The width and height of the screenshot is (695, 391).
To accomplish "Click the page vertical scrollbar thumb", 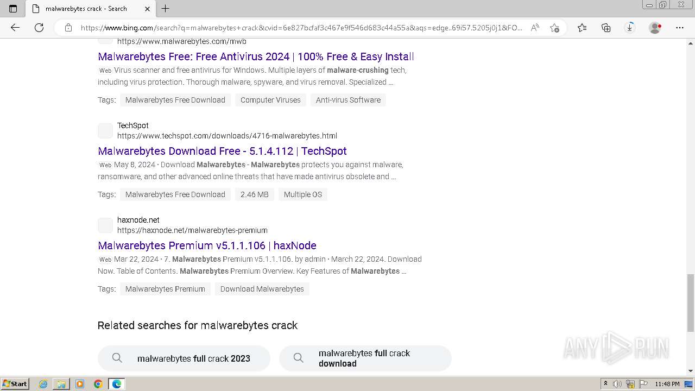I will click(691, 302).
